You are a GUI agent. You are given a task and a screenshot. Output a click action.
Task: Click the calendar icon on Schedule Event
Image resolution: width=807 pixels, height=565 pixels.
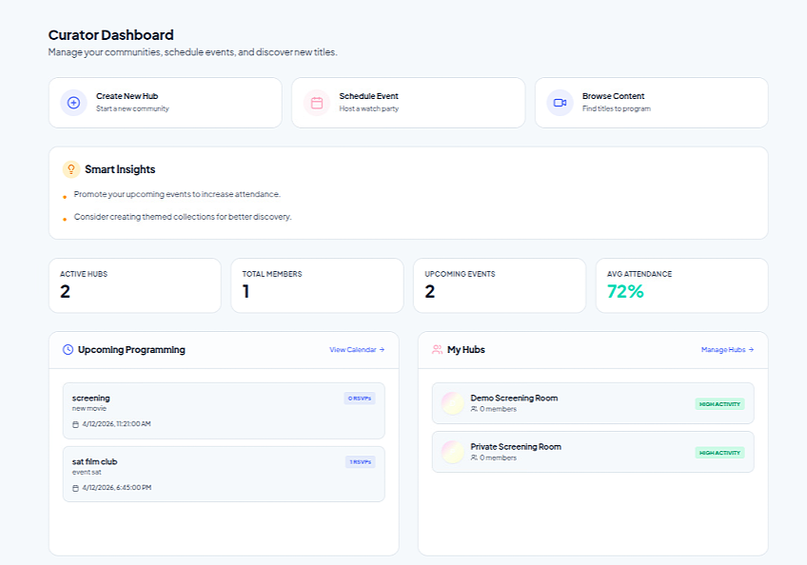tap(317, 103)
